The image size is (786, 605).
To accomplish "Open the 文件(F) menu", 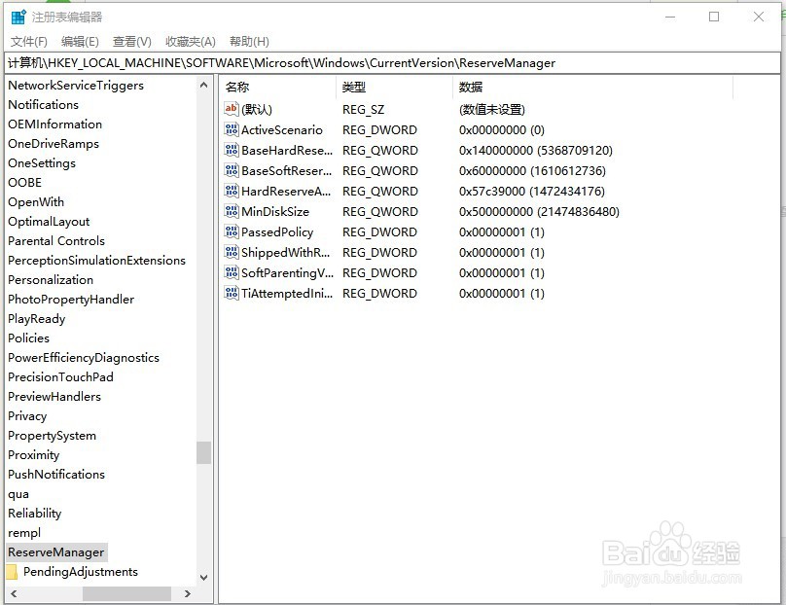I will coord(29,42).
